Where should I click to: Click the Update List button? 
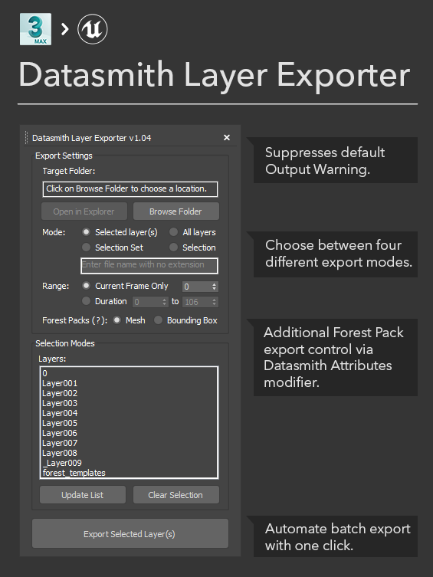(83, 495)
